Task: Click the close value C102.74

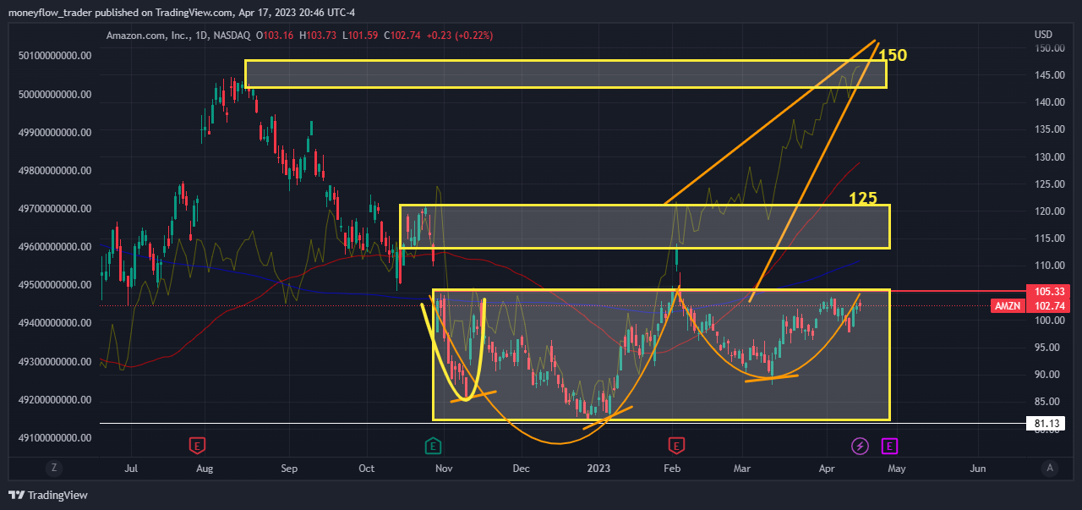Action: tap(404, 36)
